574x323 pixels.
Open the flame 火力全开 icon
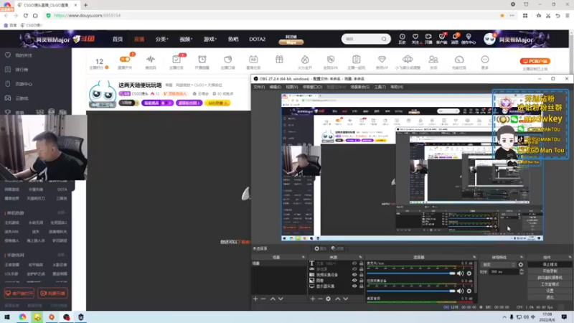click(304, 60)
